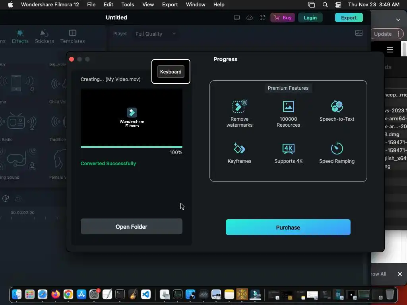Open the hamburger menu in background window
This screenshot has width=407, height=305.
coord(390,50)
